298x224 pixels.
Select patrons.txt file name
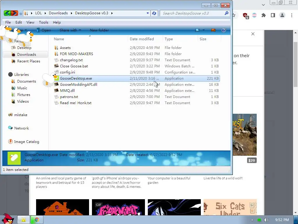click(x=69, y=97)
